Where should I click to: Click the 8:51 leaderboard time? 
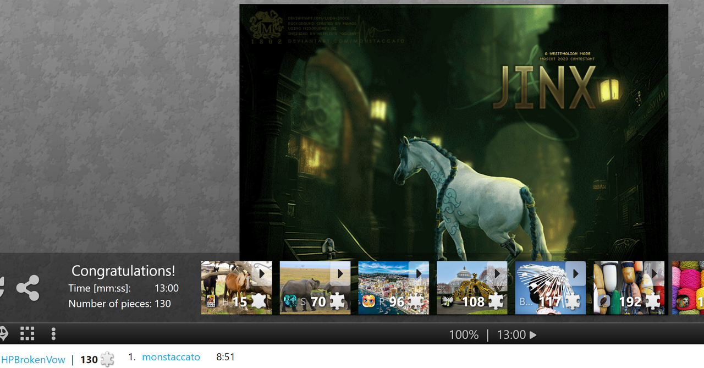[x=226, y=357]
